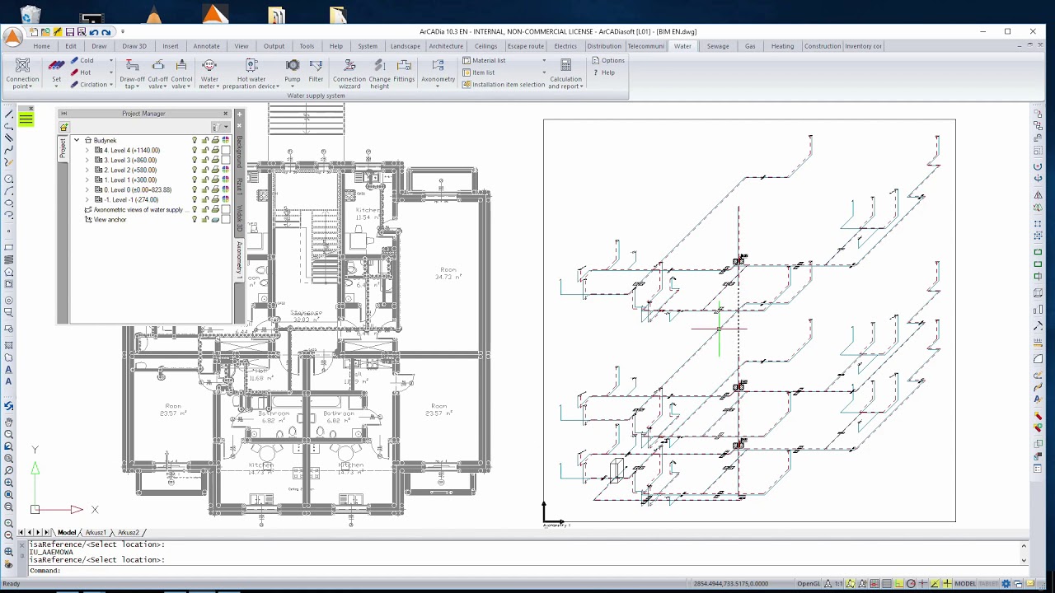Click the add building icon in Project Manager
This screenshot has width=1055, height=593.
63,127
